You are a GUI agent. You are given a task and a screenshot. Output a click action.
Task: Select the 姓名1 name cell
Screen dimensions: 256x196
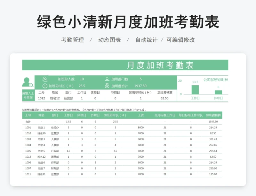[x=42, y=128]
